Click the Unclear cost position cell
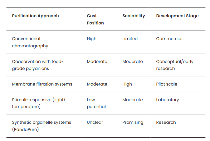The image size is (210, 141). (95, 123)
